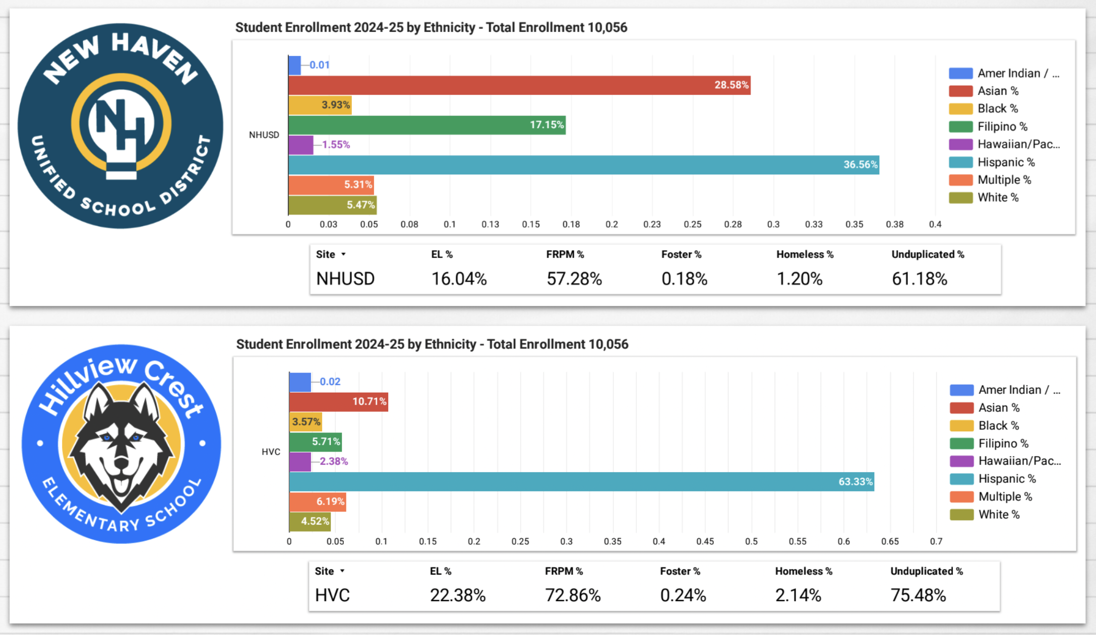The width and height of the screenshot is (1096, 635).
Task: Click the FRPM % column header
Action: pos(565,255)
